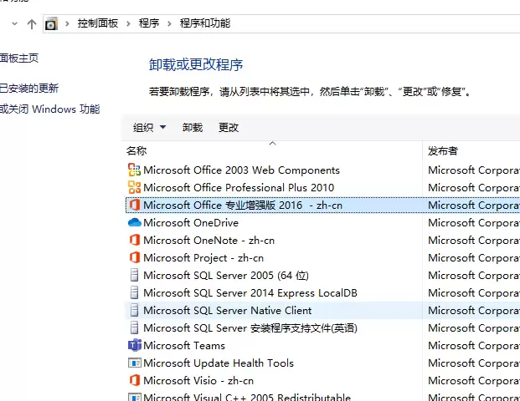Viewport: 520px width, 401px height.
Task: Click the SQL Server 2005 (64 位) icon
Action: coord(134,275)
